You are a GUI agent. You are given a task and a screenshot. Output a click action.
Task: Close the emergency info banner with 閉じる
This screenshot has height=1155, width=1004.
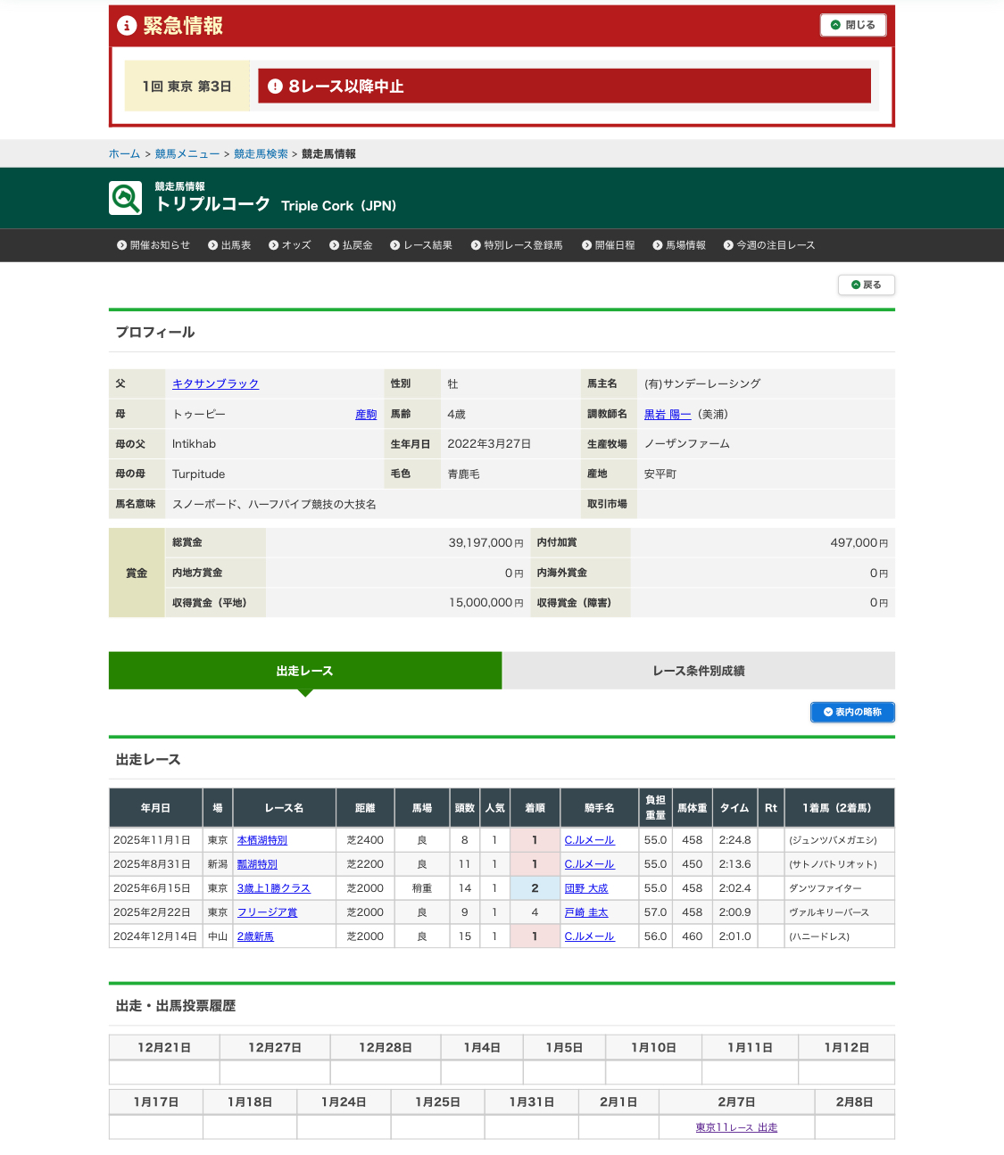tap(852, 25)
